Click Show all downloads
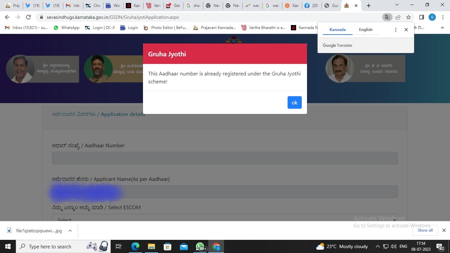Screen dimensions: 450x253 [x=425, y=230]
